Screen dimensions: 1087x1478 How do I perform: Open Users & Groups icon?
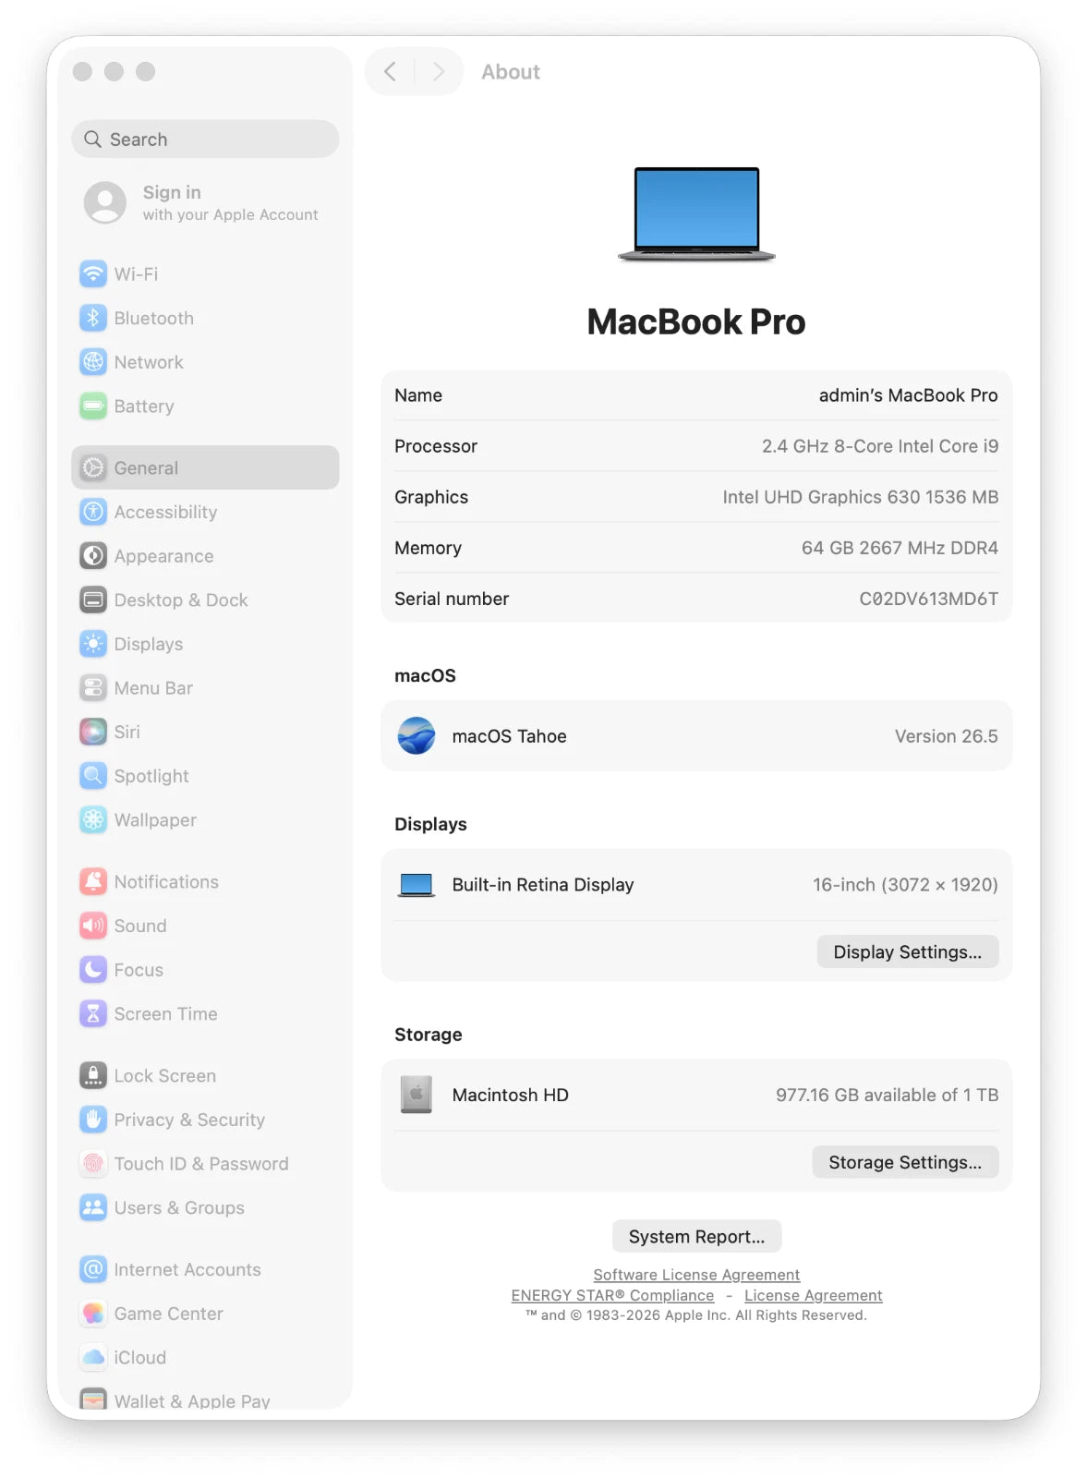pos(93,1207)
